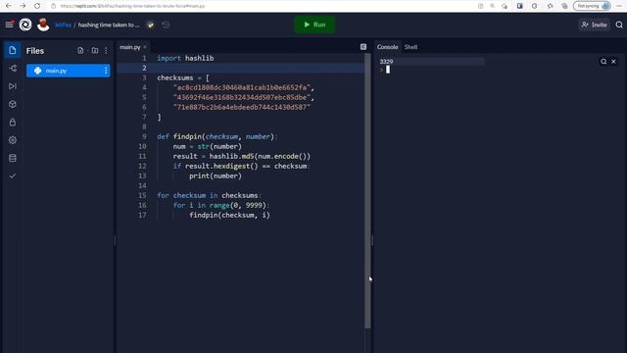This screenshot has width=627, height=353.
Task: Click the 'findpin(checksum, i)' call line
Action: [x=229, y=215]
